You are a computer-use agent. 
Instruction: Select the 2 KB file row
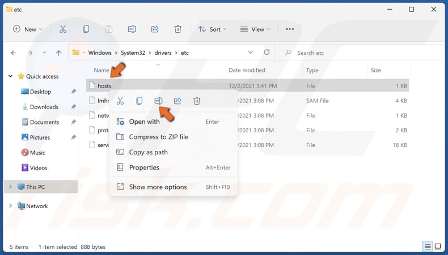point(247,130)
